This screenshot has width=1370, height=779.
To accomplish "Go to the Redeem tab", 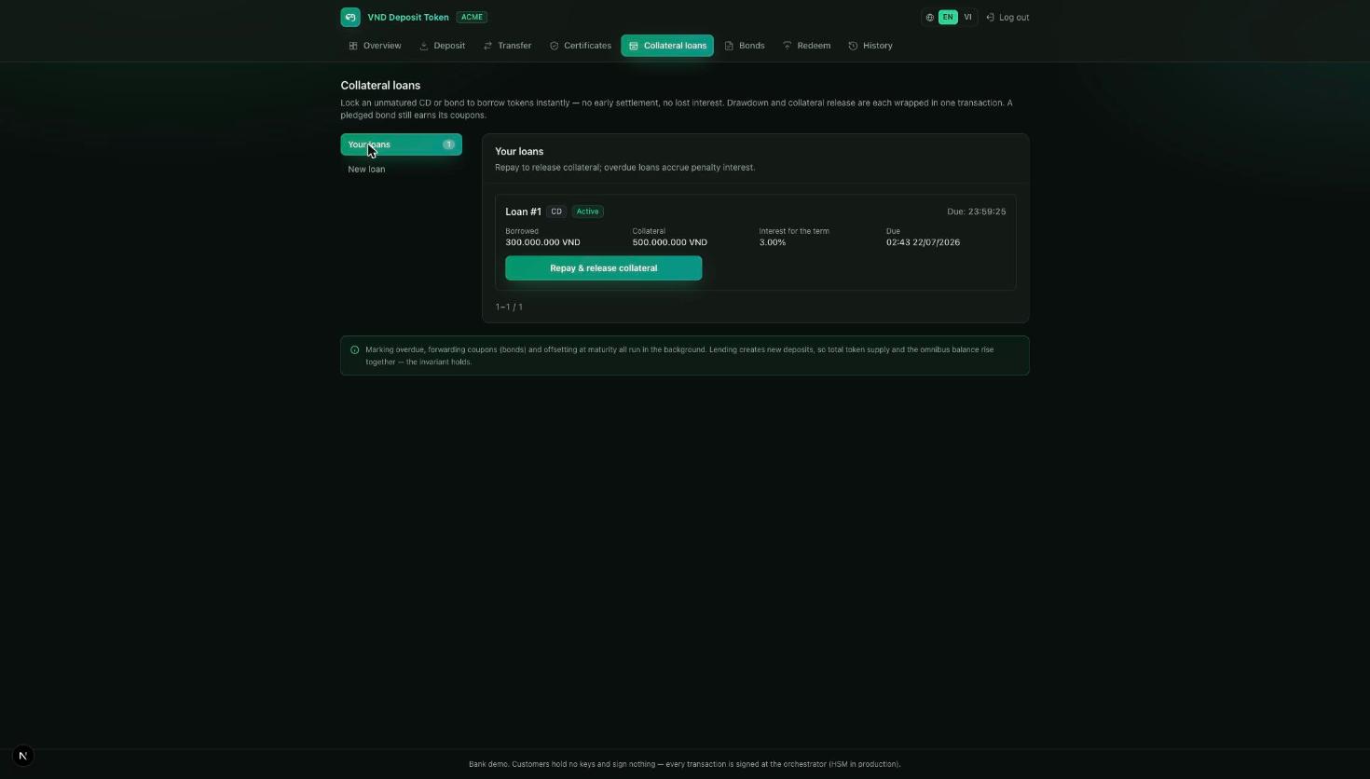I will (807, 46).
